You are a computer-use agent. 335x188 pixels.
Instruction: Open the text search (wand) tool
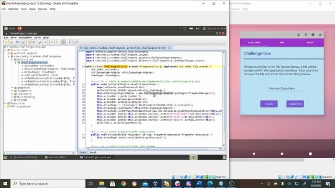click(x=40, y=42)
